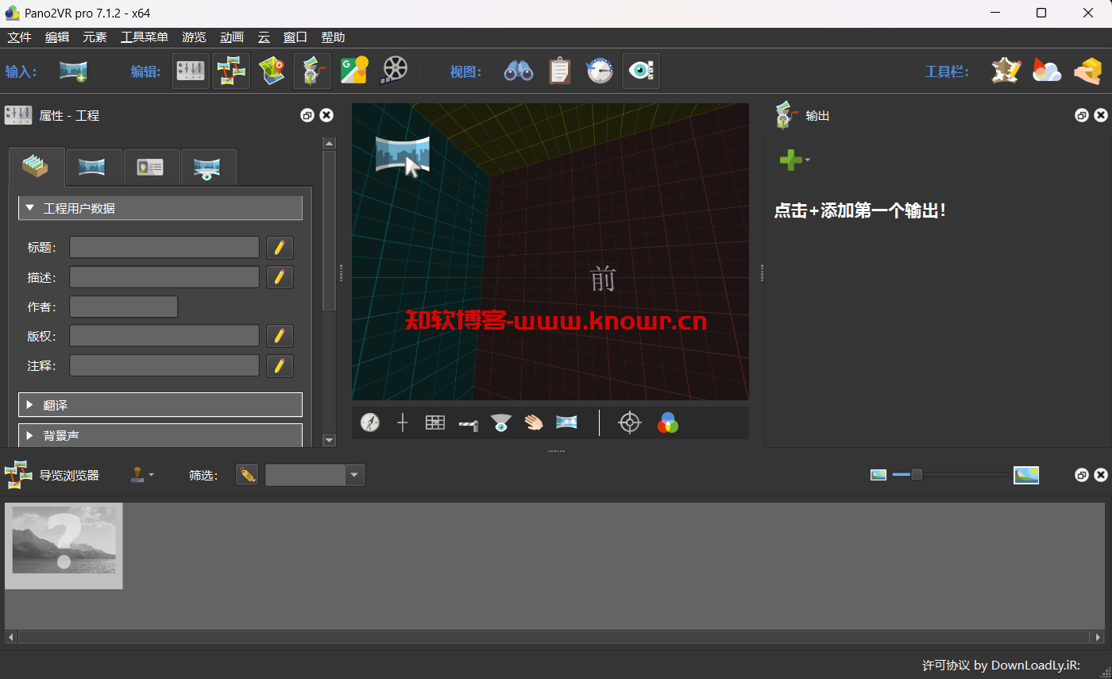Click the binoculars overview icon

click(x=519, y=71)
